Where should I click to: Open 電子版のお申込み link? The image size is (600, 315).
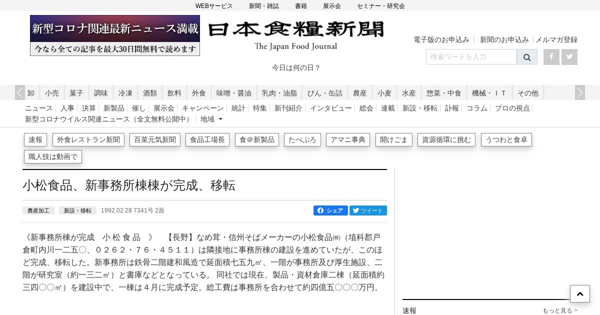coord(441,39)
